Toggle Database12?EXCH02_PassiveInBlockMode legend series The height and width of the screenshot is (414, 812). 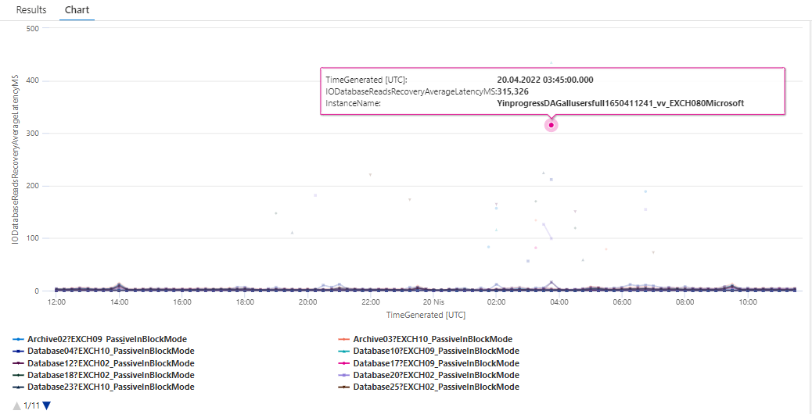[x=103, y=362]
